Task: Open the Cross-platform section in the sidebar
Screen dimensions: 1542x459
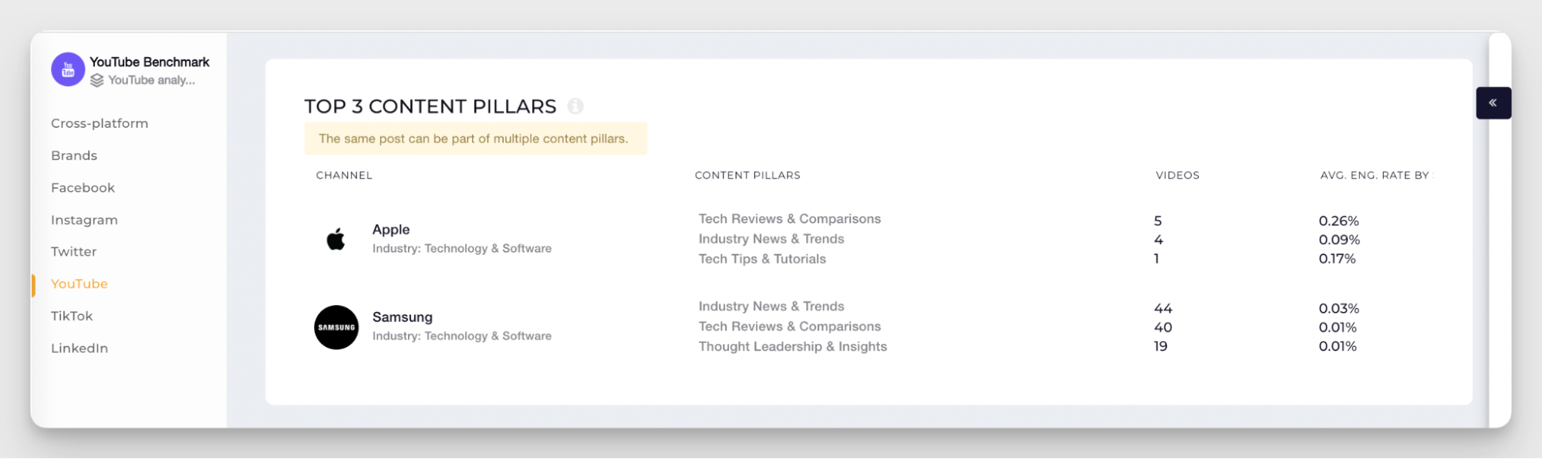Action: click(100, 123)
